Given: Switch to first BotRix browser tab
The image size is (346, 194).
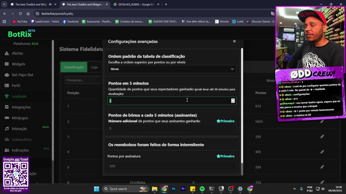Looking at the screenshot, I should coord(30,4).
